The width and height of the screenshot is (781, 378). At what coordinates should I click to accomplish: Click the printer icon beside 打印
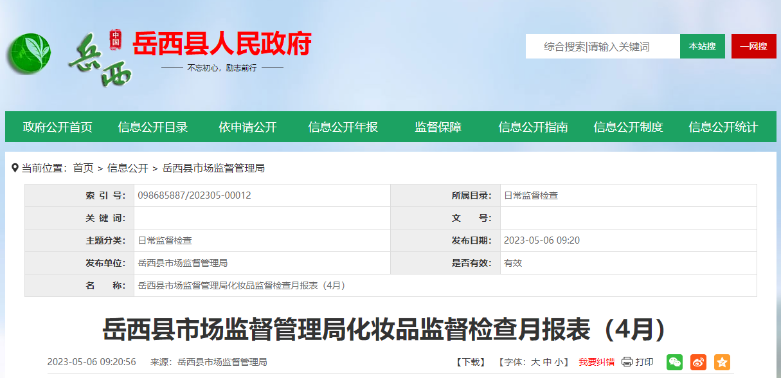(x=626, y=362)
